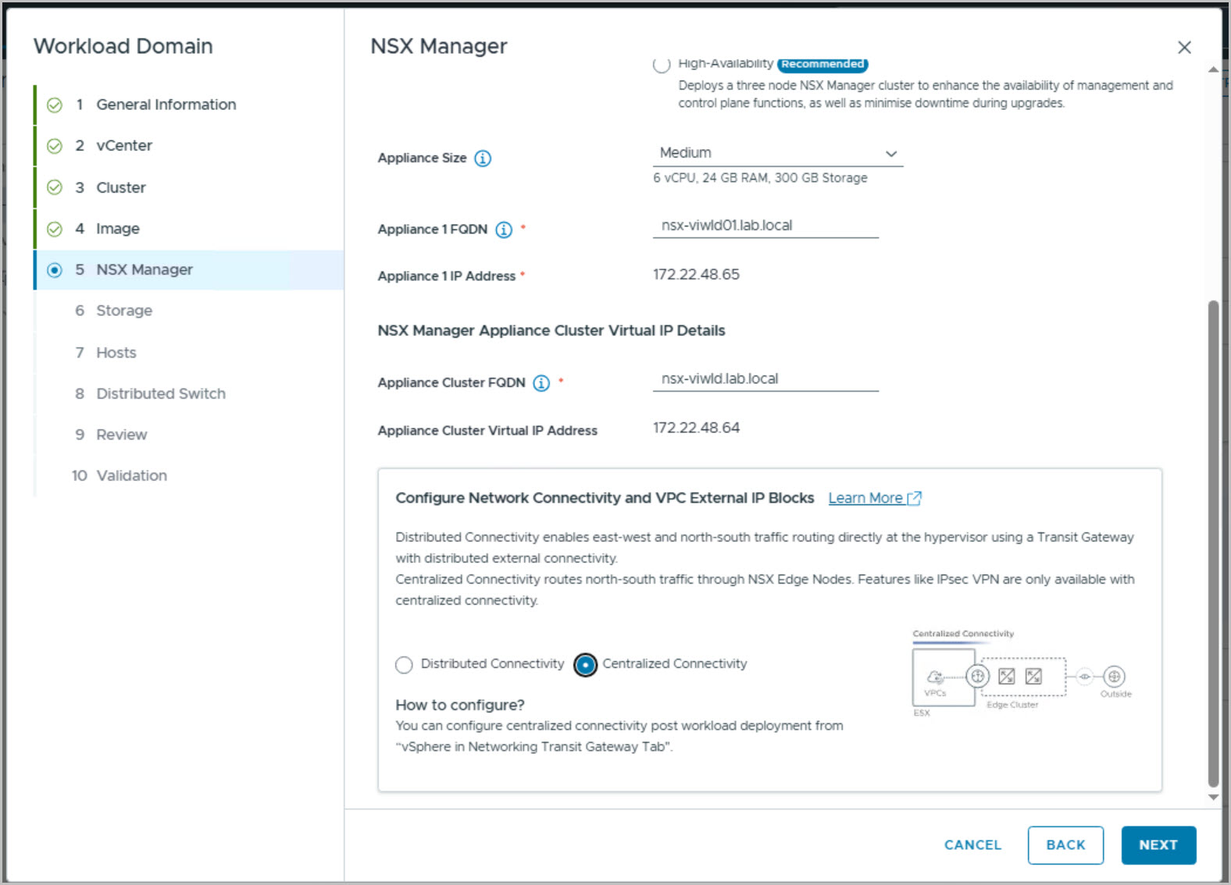Click the NSX Manager current step icon

click(x=55, y=270)
